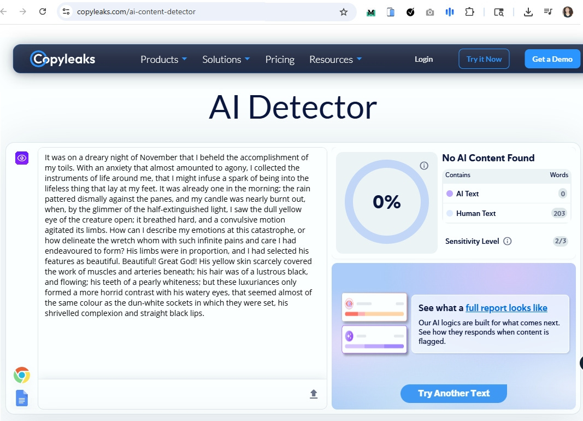Viewport: 583px width, 421px height.
Task: Click the Login link
Action: click(423, 59)
